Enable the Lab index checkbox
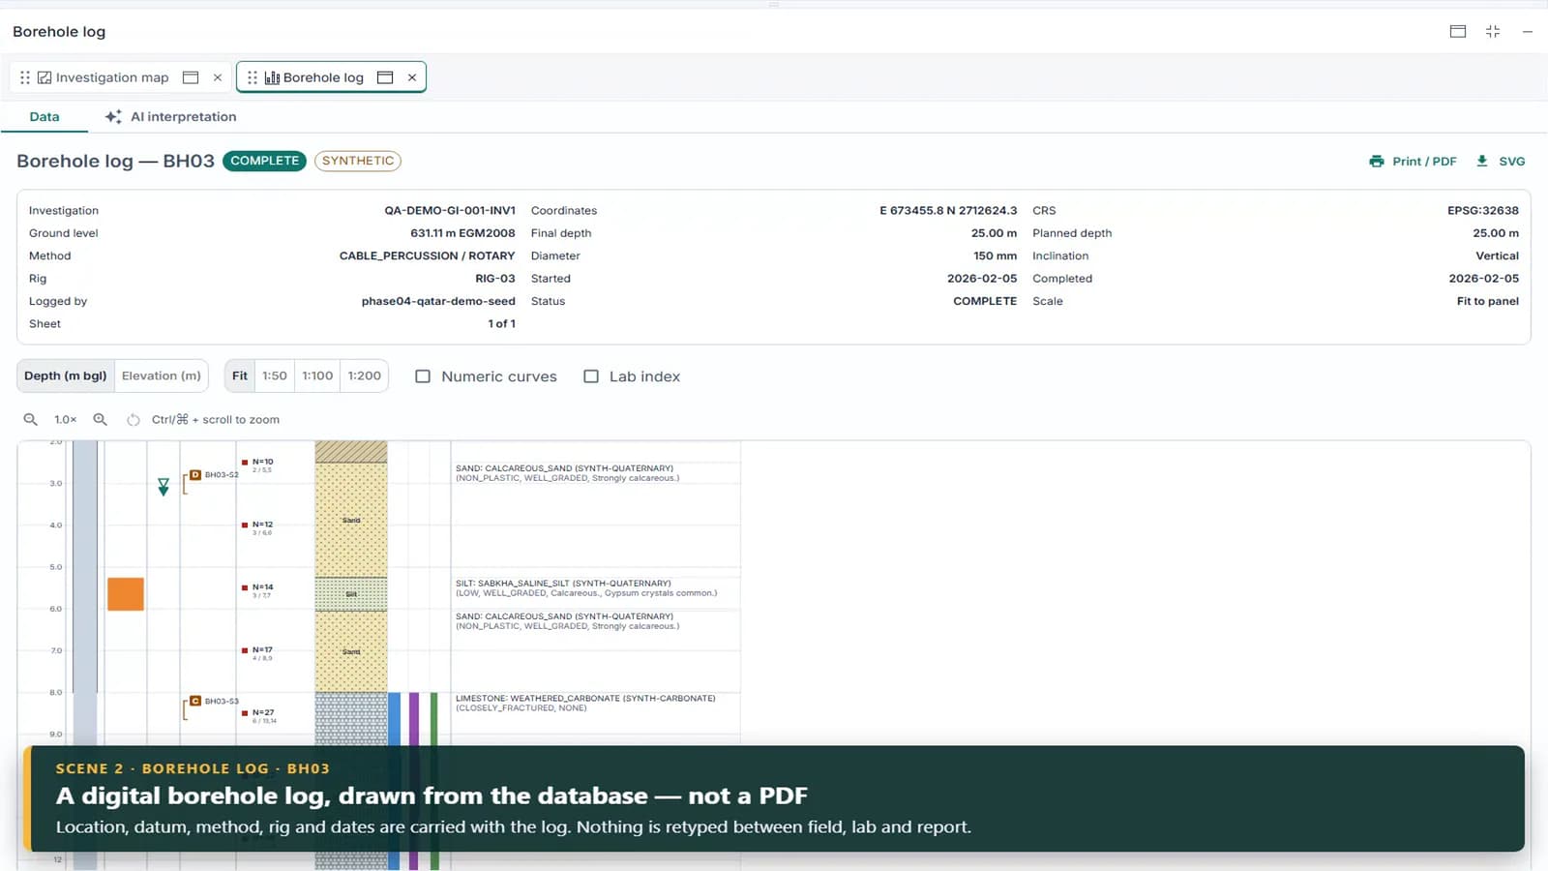This screenshot has height=871, width=1548. pyautogui.click(x=591, y=376)
